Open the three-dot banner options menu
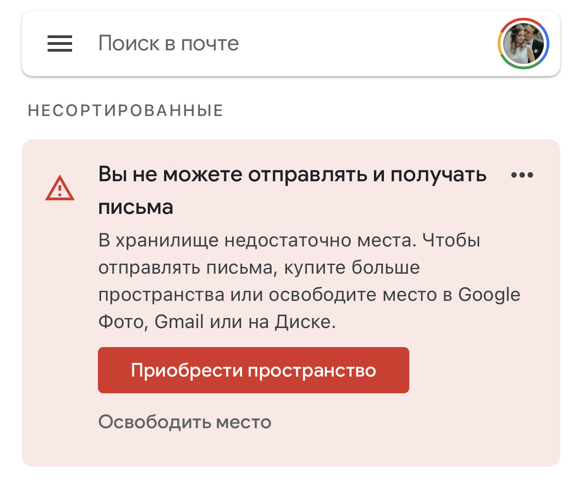Viewport: 582px width, 488px height. [x=522, y=175]
